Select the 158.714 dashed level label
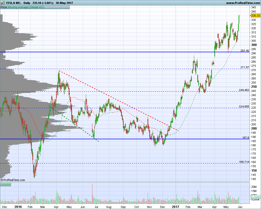 click(244, 162)
